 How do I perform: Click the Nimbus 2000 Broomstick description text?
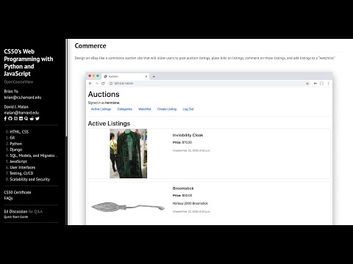pyautogui.click(x=190, y=203)
